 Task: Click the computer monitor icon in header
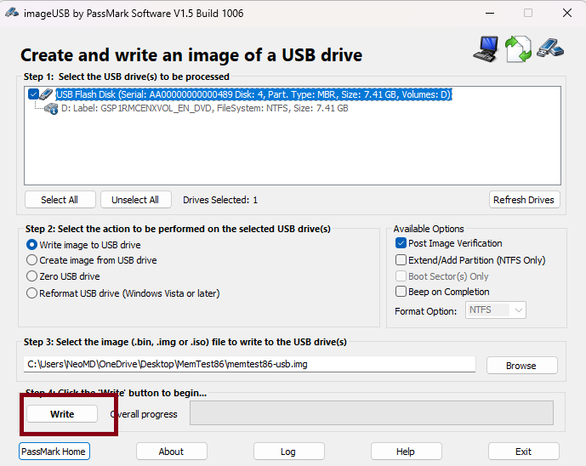[486, 49]
